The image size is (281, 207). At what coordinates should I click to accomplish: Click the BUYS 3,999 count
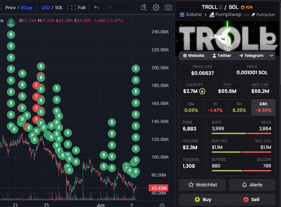[x=218, y=128]
